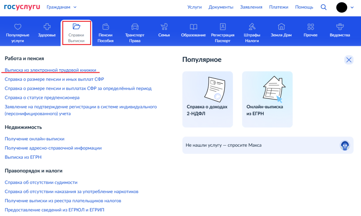Open the Документы header menu
361x216 pixels.
coord(221,7)
